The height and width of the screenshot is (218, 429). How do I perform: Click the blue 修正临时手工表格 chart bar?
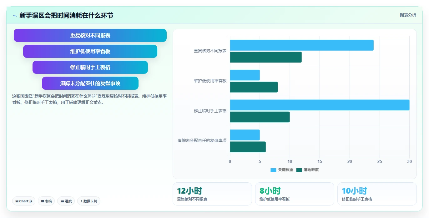tap(320, 105)
